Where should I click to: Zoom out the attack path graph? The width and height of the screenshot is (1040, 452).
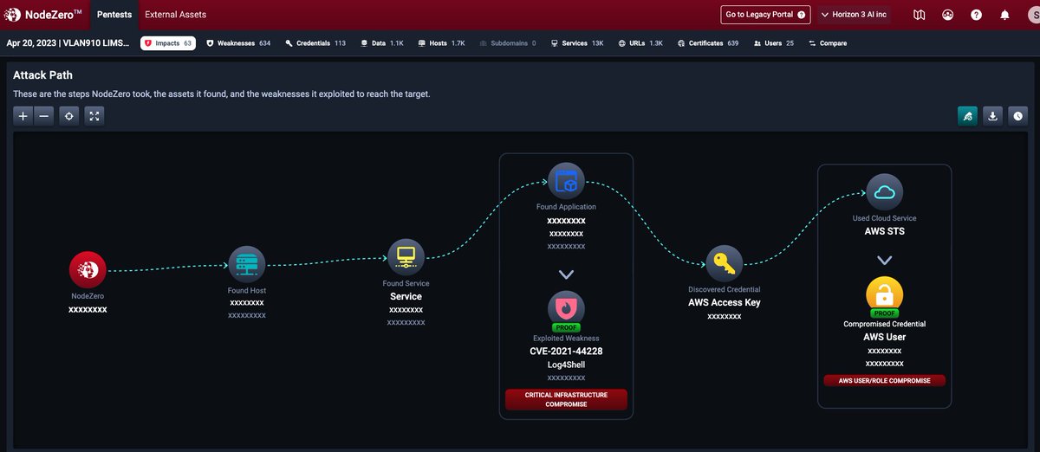[x=44, y=116]
